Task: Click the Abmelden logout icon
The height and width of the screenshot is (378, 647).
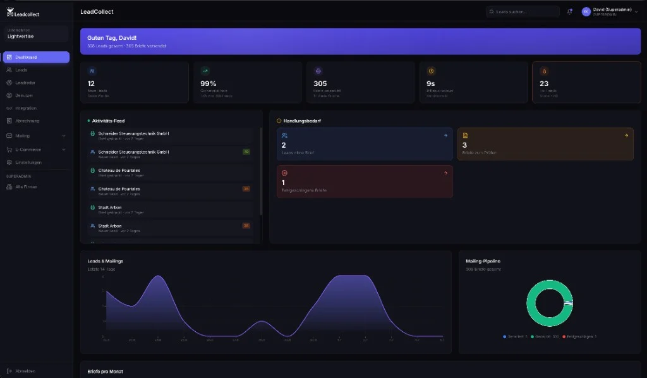Action: pyautogui.click(x=9, y=371)
